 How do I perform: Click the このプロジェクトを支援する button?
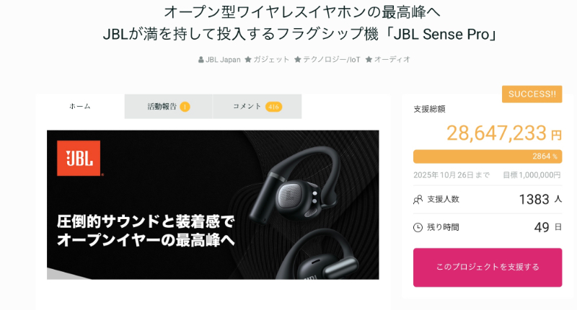[488, 267]
